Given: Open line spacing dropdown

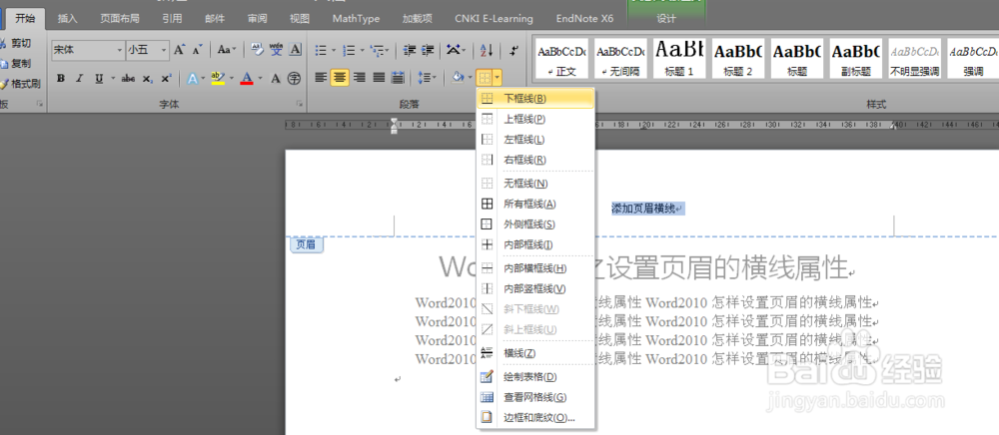Looking at the screenshot, I should [x=427, y=78].
